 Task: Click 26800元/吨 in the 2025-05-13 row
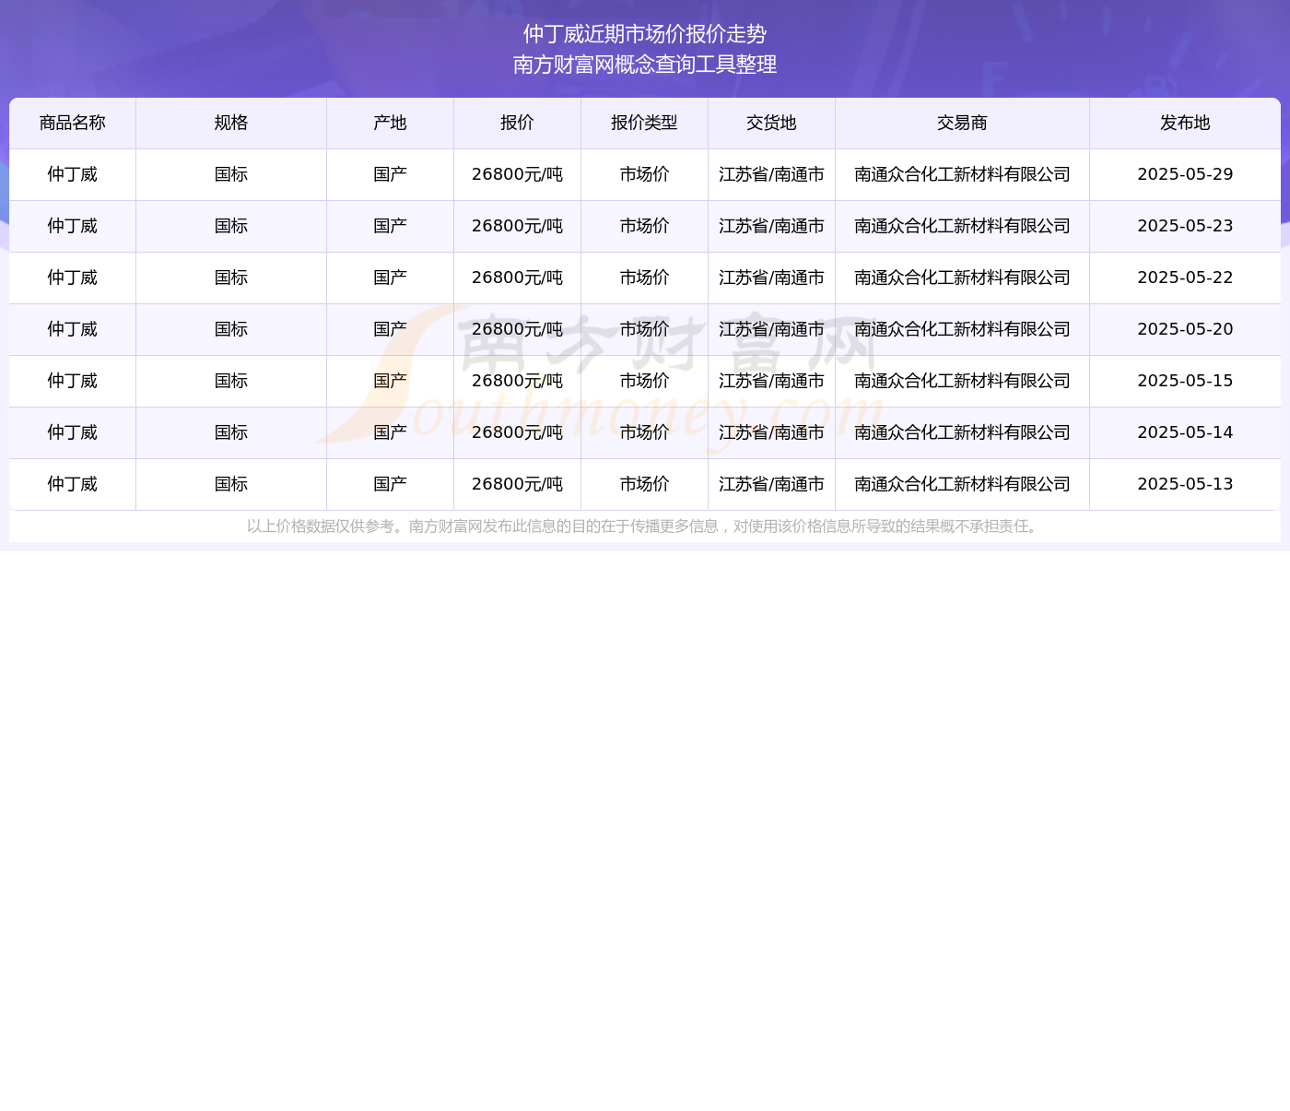pyautogui.click(x=517, y=484)
